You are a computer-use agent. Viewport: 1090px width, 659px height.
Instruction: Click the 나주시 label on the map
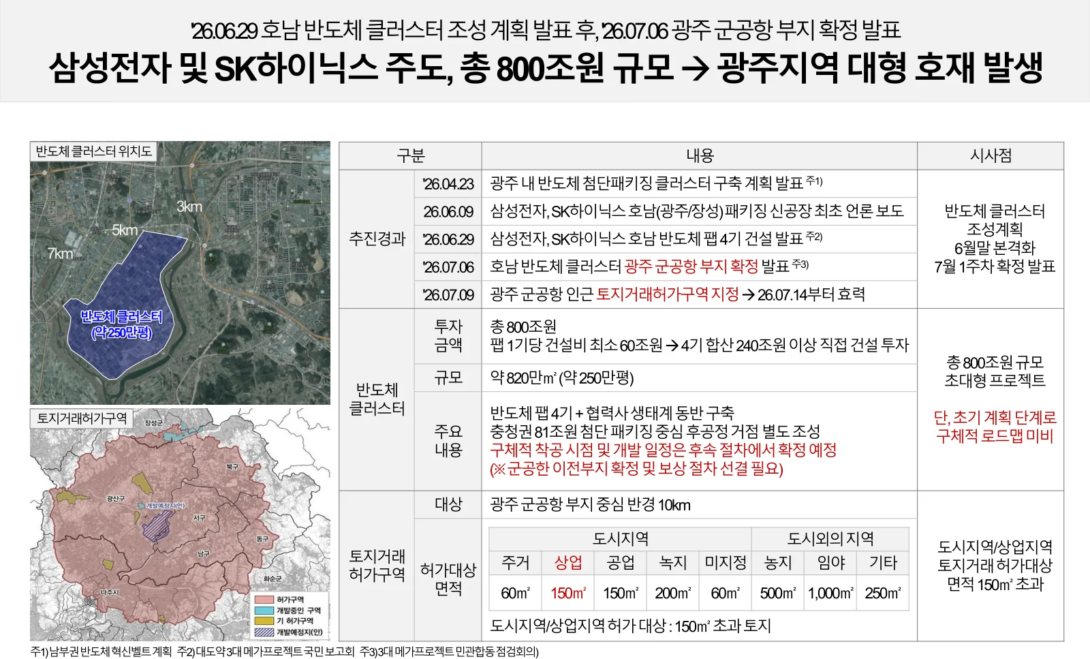click(x=110, y=592)
